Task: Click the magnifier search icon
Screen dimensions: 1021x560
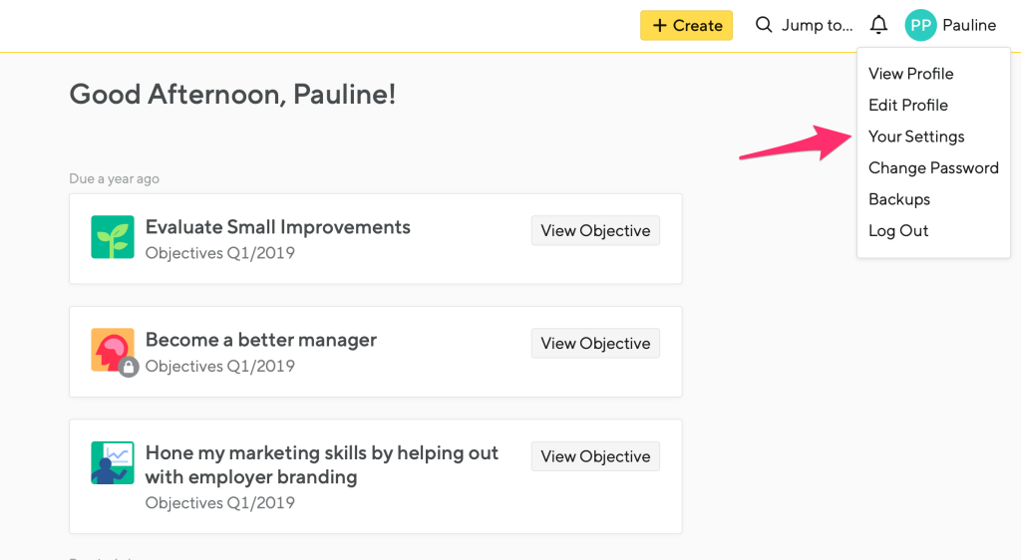Action: tap(764, 25)
